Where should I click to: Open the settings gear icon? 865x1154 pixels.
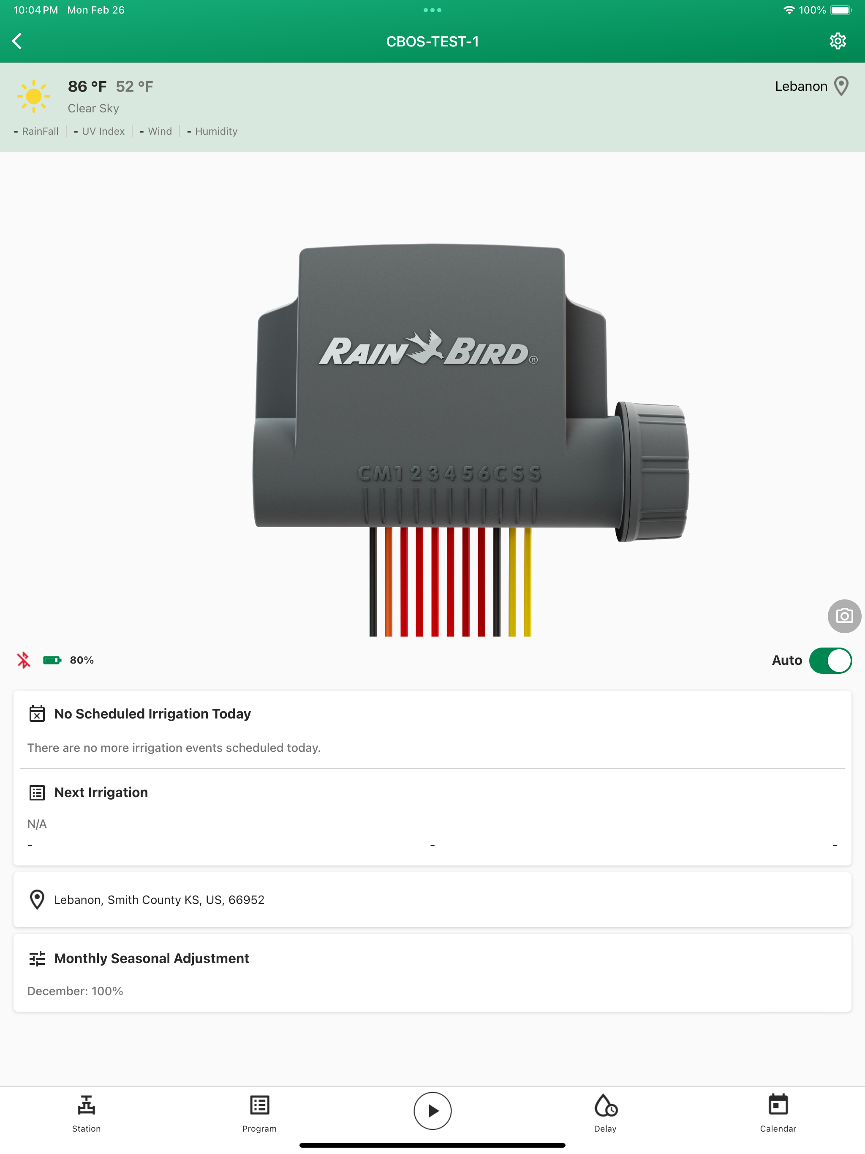(838, 41)
